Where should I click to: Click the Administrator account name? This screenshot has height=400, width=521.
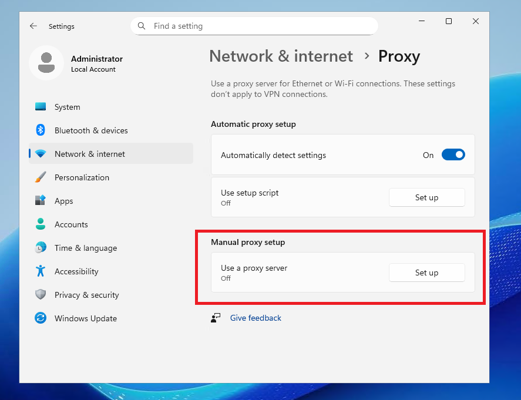(x=97, y=59)
